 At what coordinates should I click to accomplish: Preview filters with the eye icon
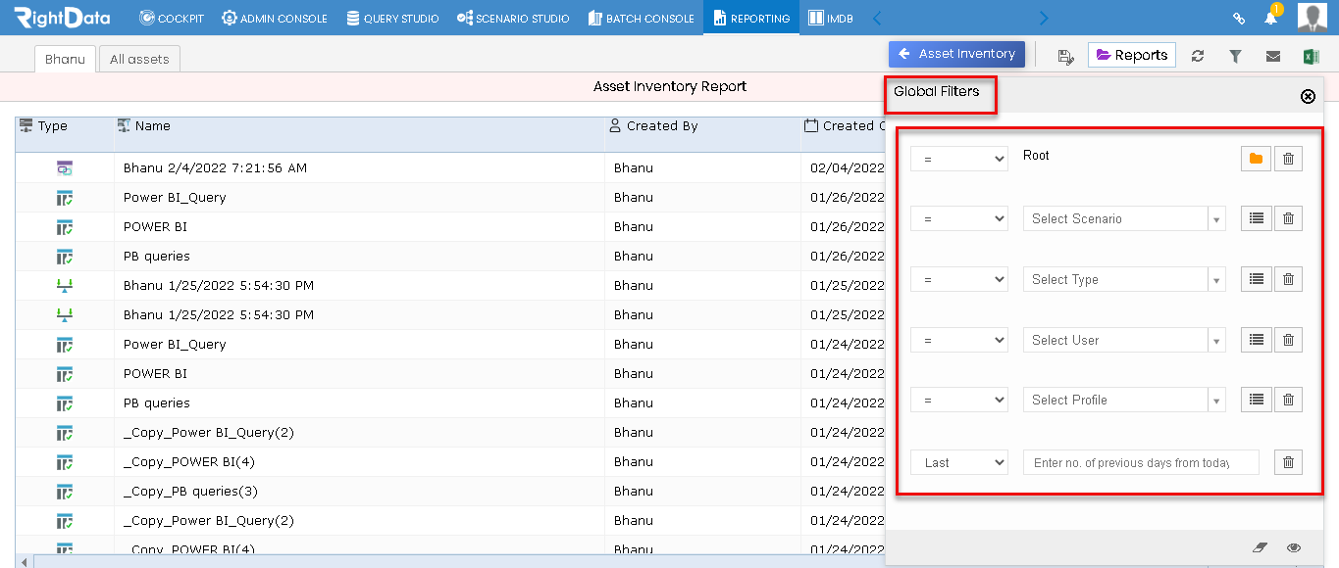(1294, 547)
